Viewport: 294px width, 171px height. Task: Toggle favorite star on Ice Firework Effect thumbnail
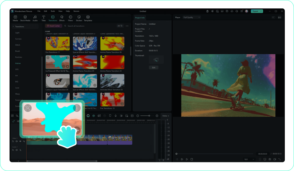(x=64, y=67)
